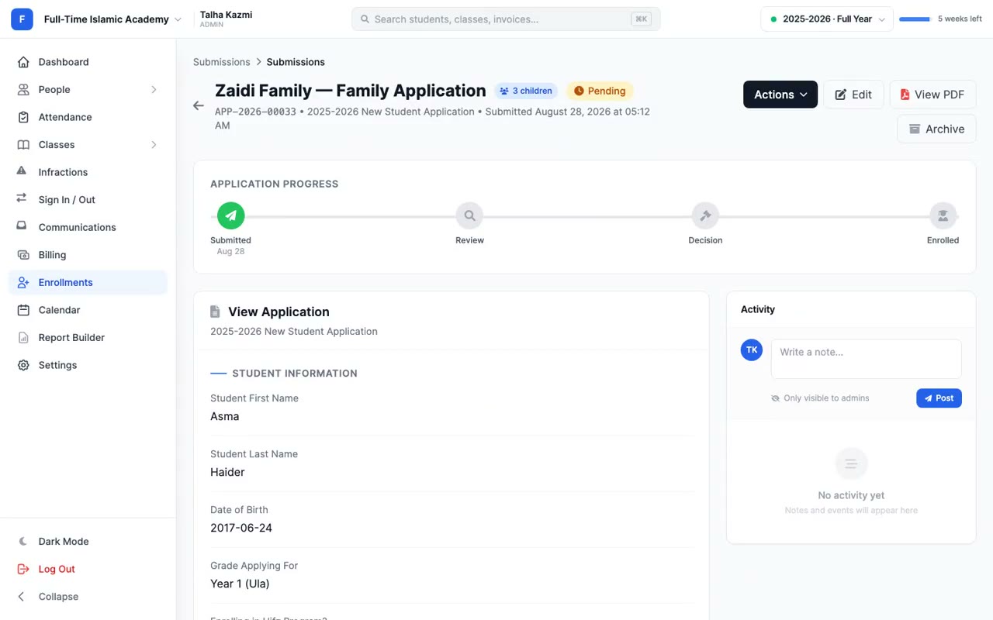Click the student first name Asma
Screen dimensions: 993x620
point(225,416)
